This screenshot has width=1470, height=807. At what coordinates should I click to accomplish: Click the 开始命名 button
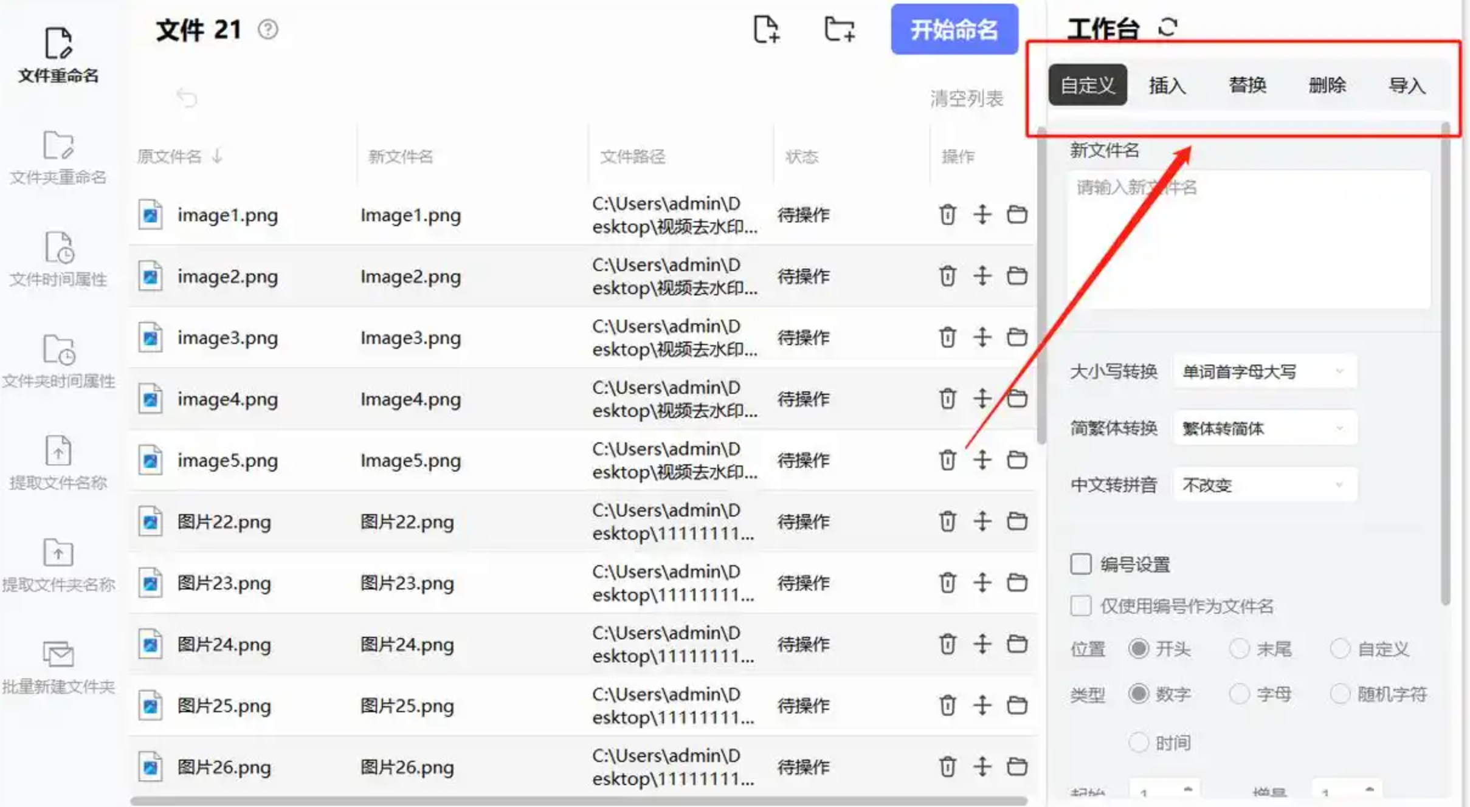954,29
